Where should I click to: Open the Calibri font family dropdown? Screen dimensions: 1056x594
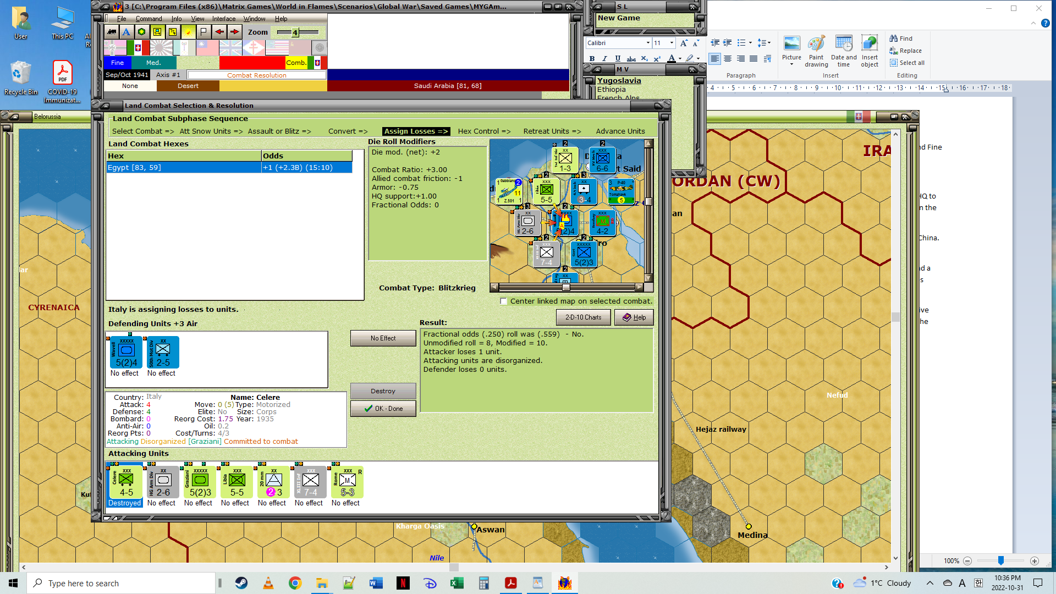[x=648, y=43]
